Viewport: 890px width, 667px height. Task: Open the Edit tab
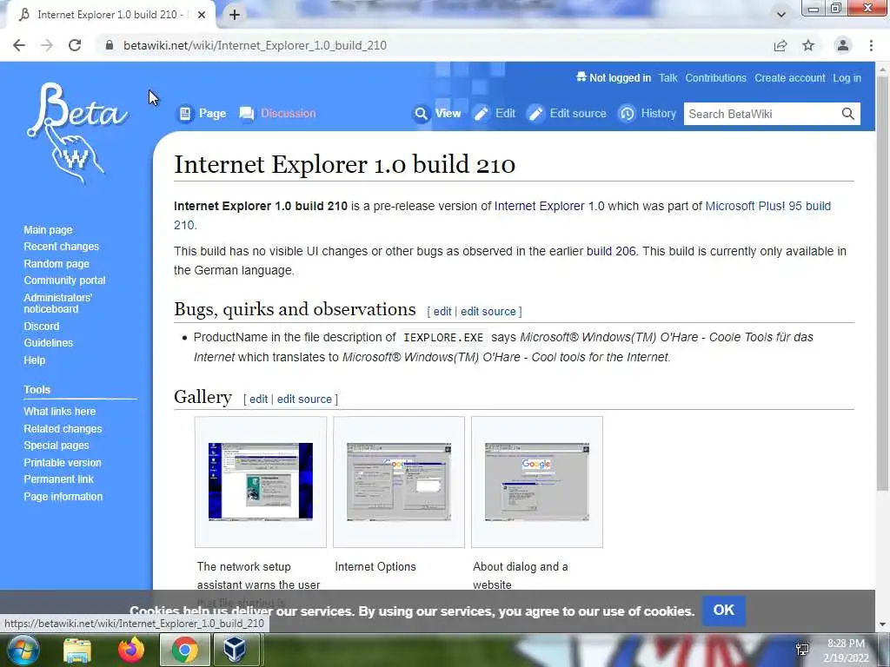point(495,114)
